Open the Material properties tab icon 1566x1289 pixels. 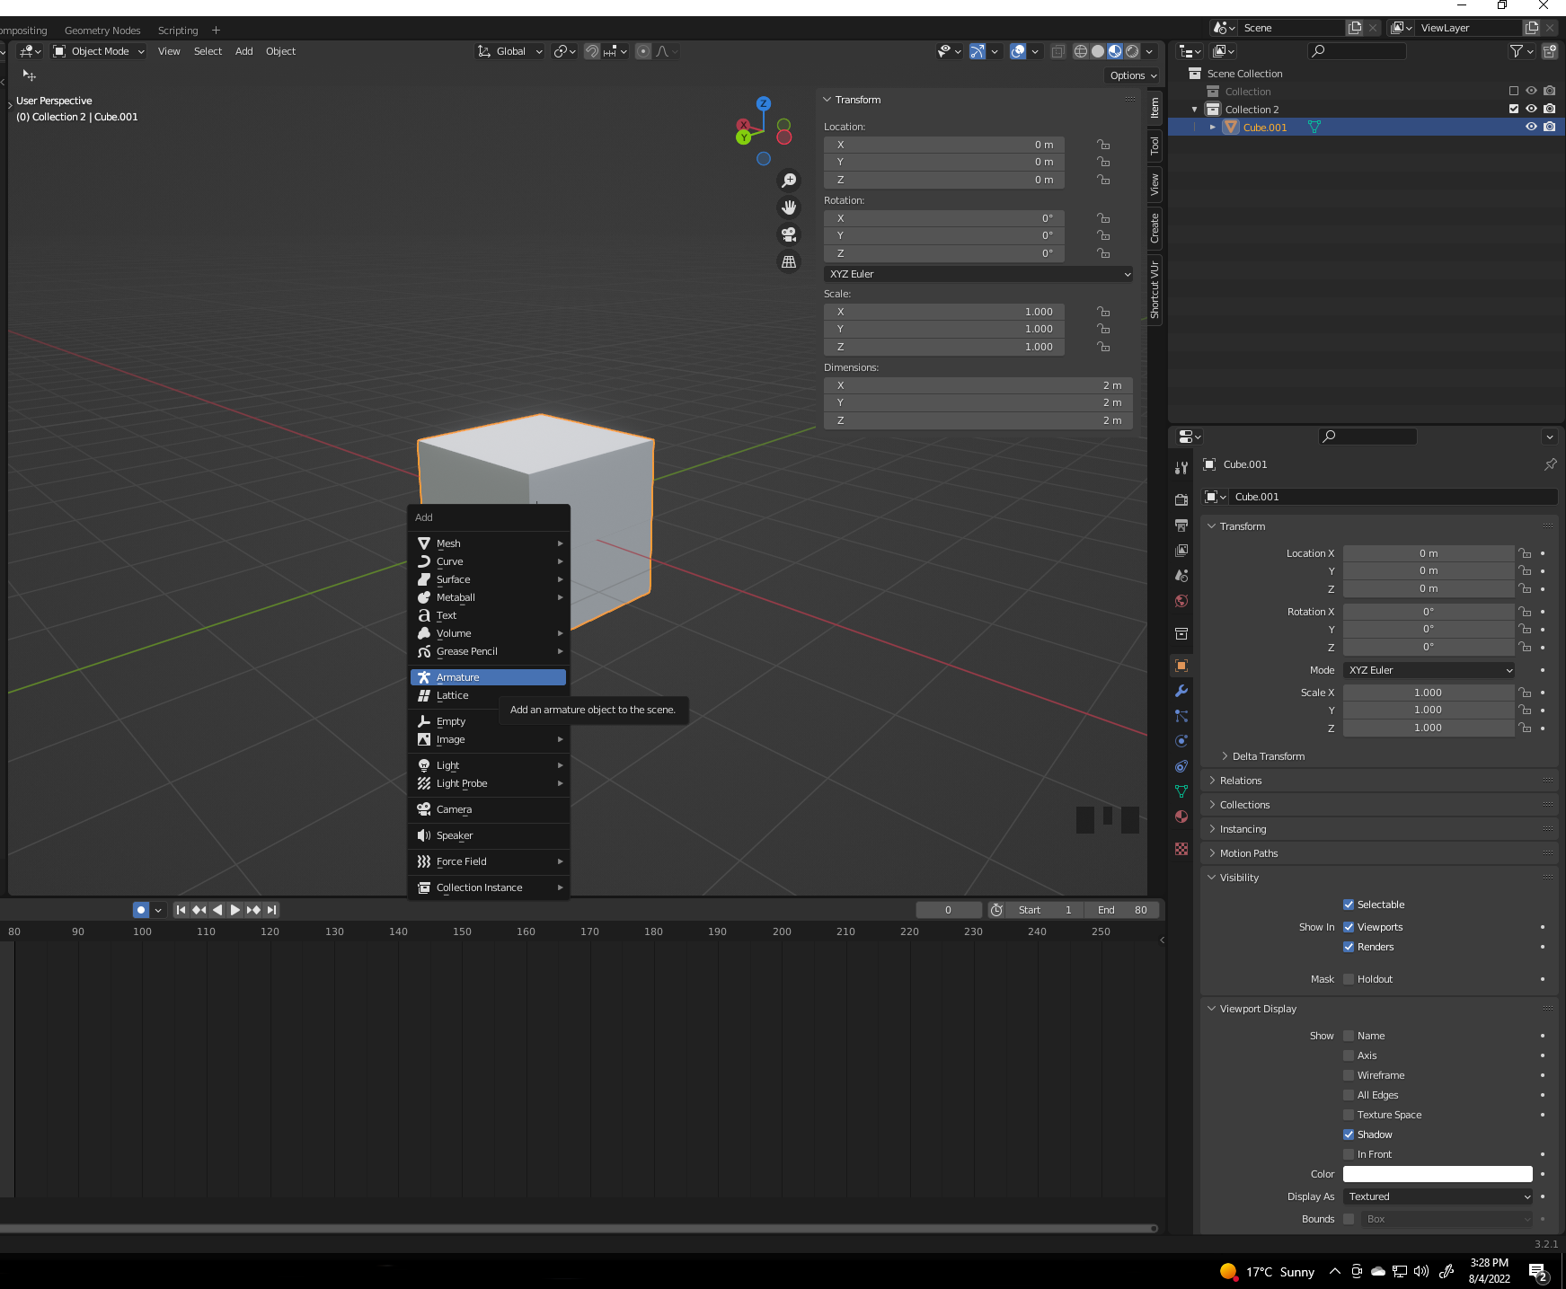1181,817
